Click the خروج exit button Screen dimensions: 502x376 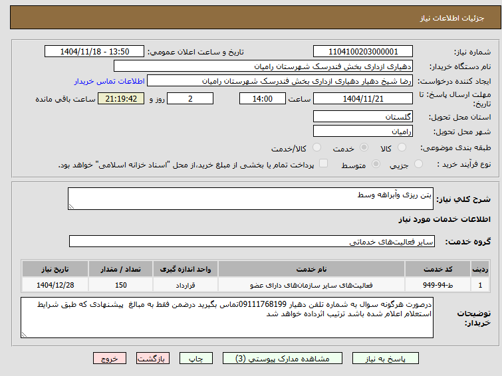point(110,359)
